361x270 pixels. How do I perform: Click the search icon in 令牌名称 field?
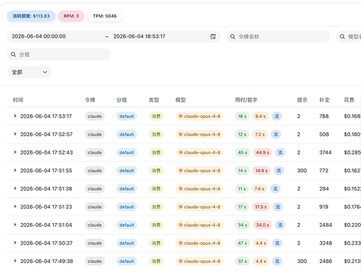tap(233, 37)
